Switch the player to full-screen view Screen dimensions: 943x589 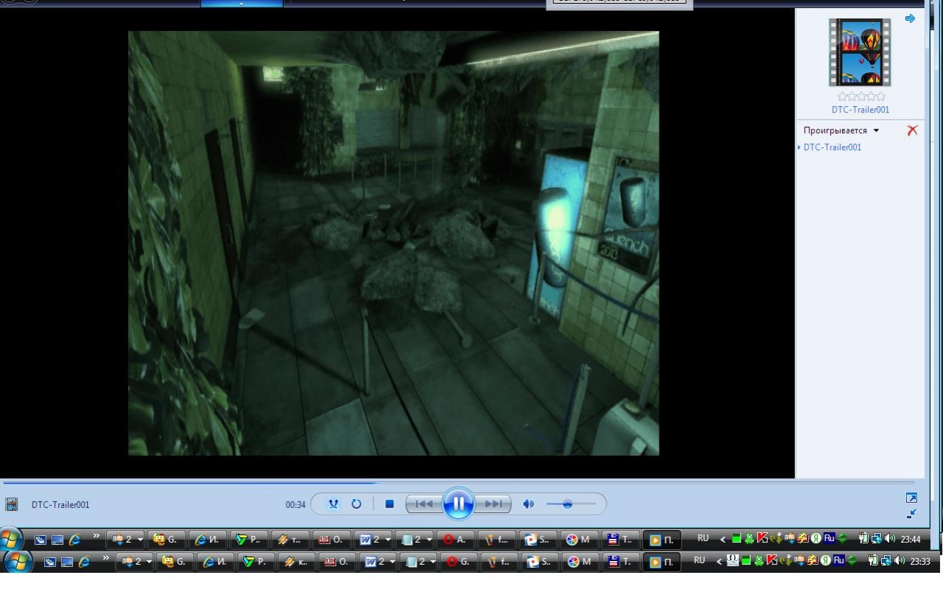click(911, 498)
